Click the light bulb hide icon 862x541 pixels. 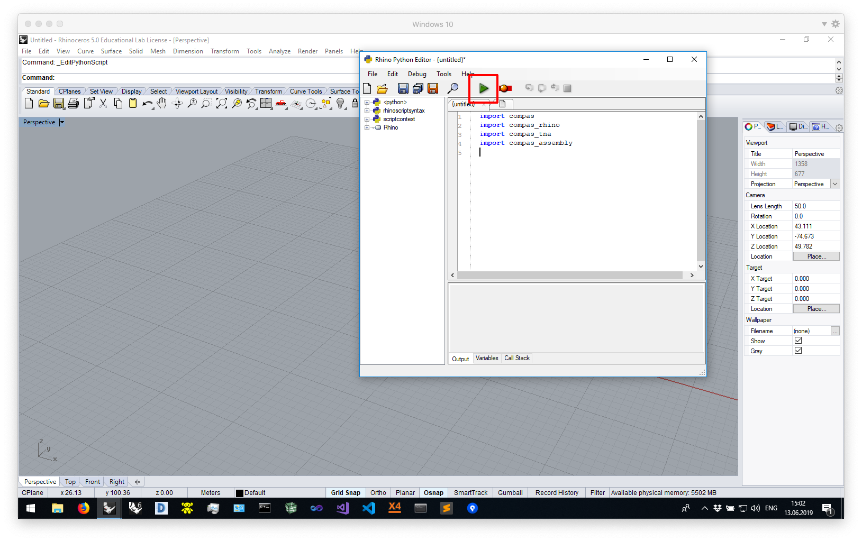[341, 103]
